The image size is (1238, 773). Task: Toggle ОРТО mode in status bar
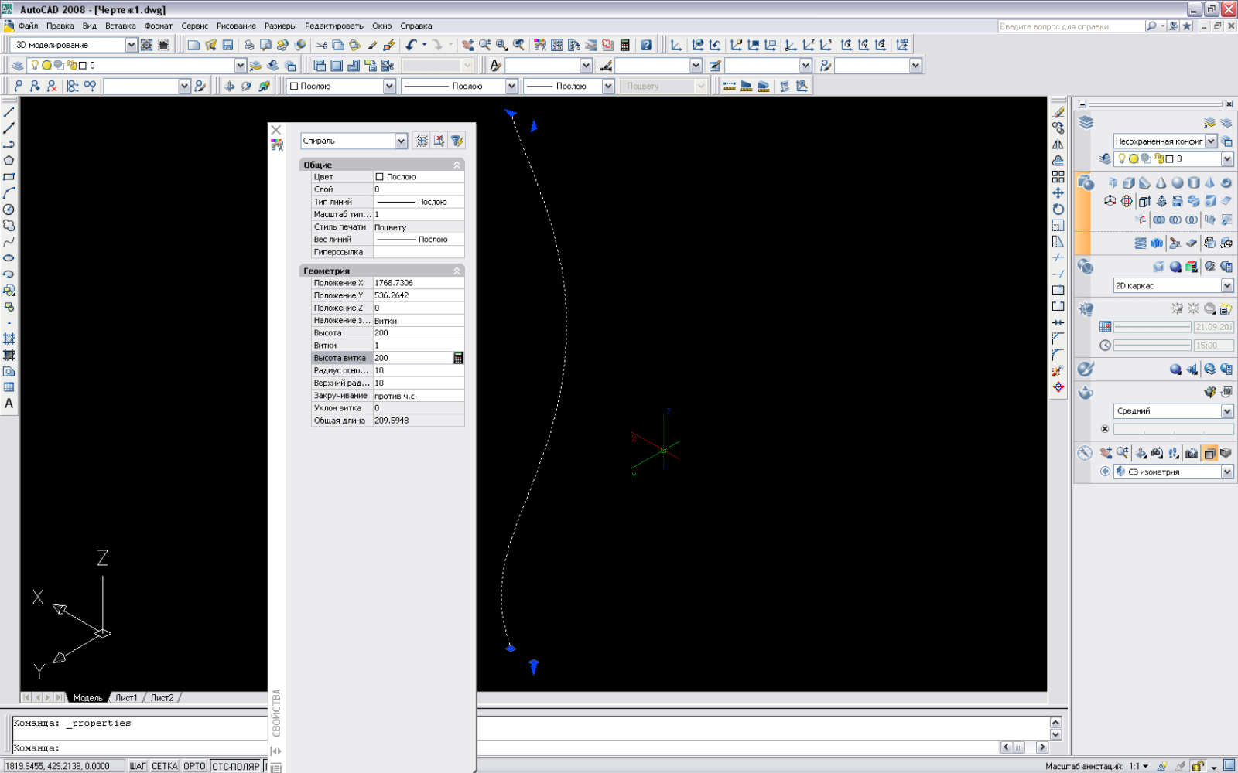(x=194, y=766)
